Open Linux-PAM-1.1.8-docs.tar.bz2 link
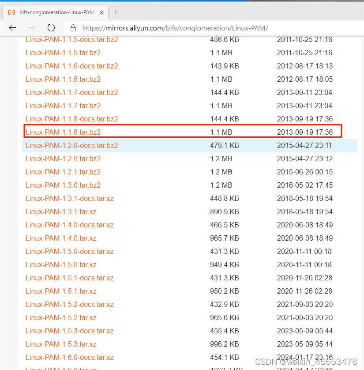This screenshot has height=370, width=364. coord(71,119)
